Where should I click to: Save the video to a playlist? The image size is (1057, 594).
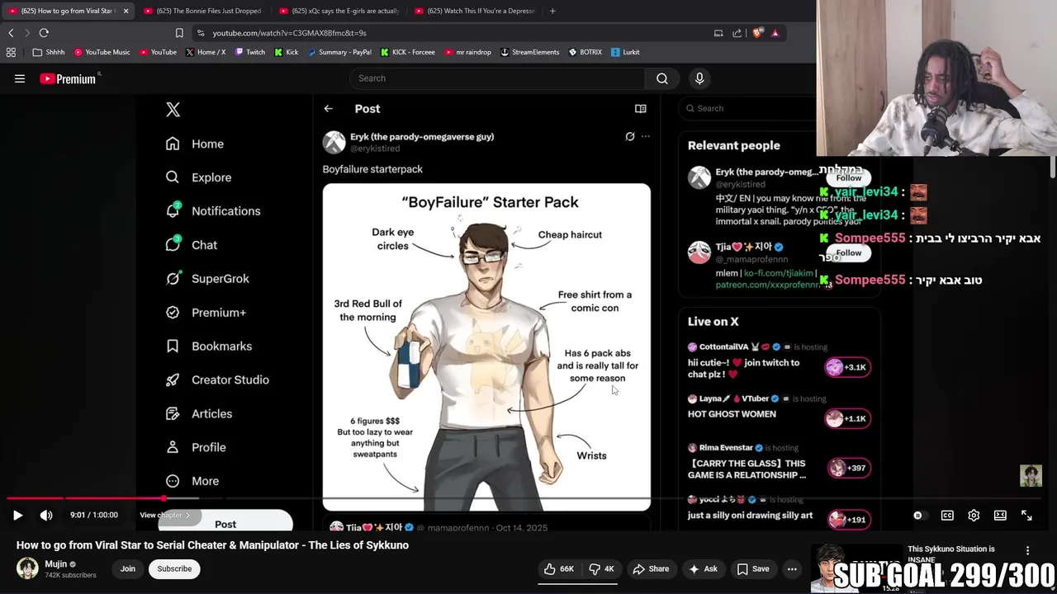(x=753, y=568)
